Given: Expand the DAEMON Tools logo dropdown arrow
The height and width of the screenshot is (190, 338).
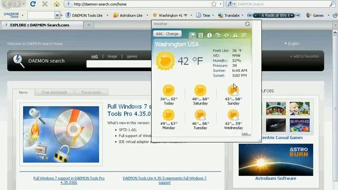Looking at the screenshot, I should tap(22, 15).
